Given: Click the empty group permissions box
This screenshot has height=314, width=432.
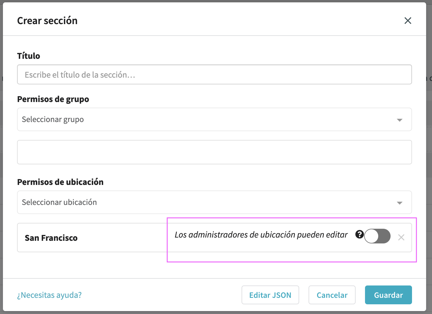Looking at the screenshot, I should 215,152.
